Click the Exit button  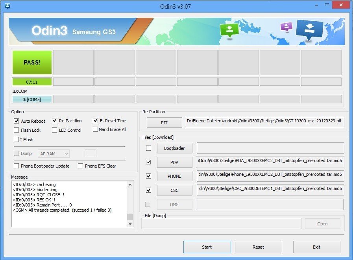tap(316, 247)
